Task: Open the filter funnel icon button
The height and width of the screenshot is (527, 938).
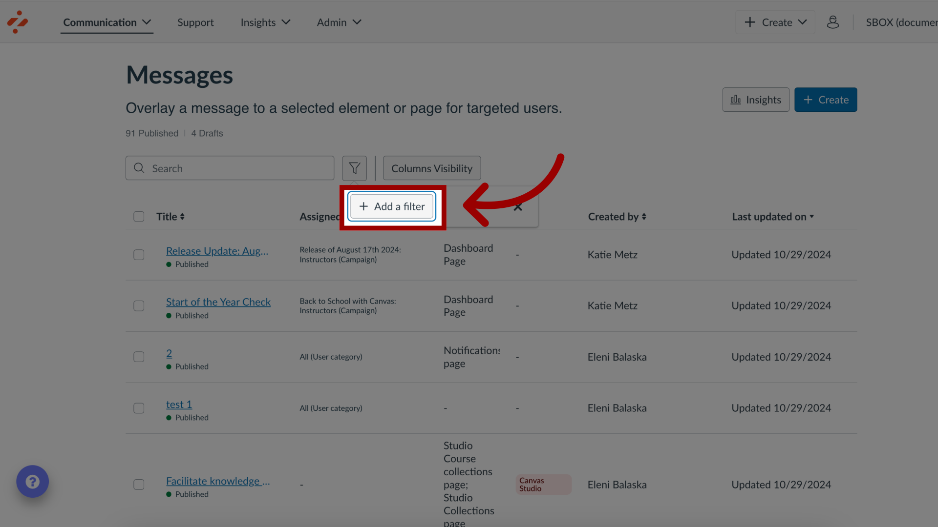Action: (354, 168)
